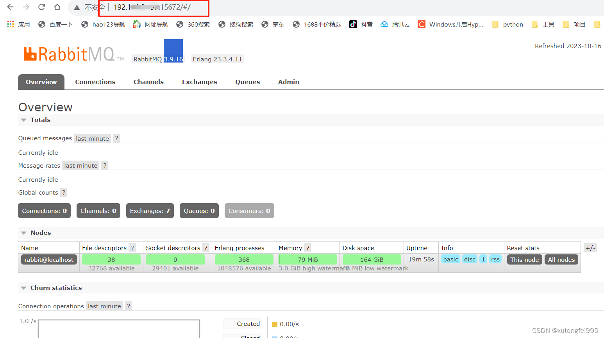Open the Queued messages help icon
This screenshot has height=338, width=604.
click(116, 138)
